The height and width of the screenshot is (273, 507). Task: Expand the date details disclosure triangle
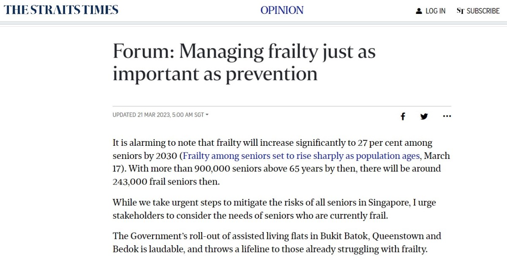[x=207, y=114]
